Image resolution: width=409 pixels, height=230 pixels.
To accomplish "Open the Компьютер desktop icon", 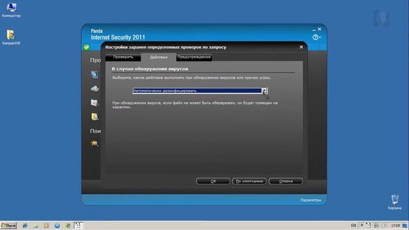I will [12, 10].
